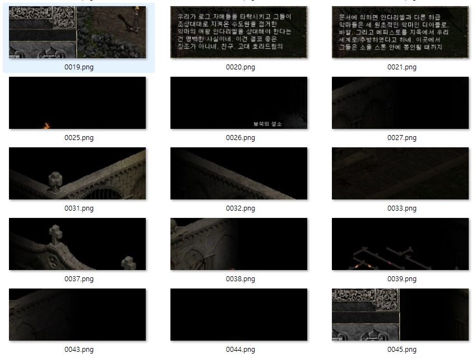Select the 0038.png thumbnail image
The image size is (476, 358).
click(239, 244)
